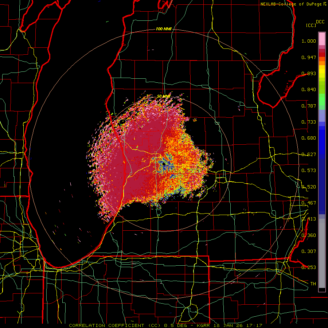This screenshot has width=328, height=328.
Task: Click the 0.573 scale value
Action: click(x=309, y=171)
